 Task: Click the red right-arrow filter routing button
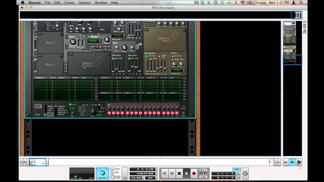pos(100,47)
